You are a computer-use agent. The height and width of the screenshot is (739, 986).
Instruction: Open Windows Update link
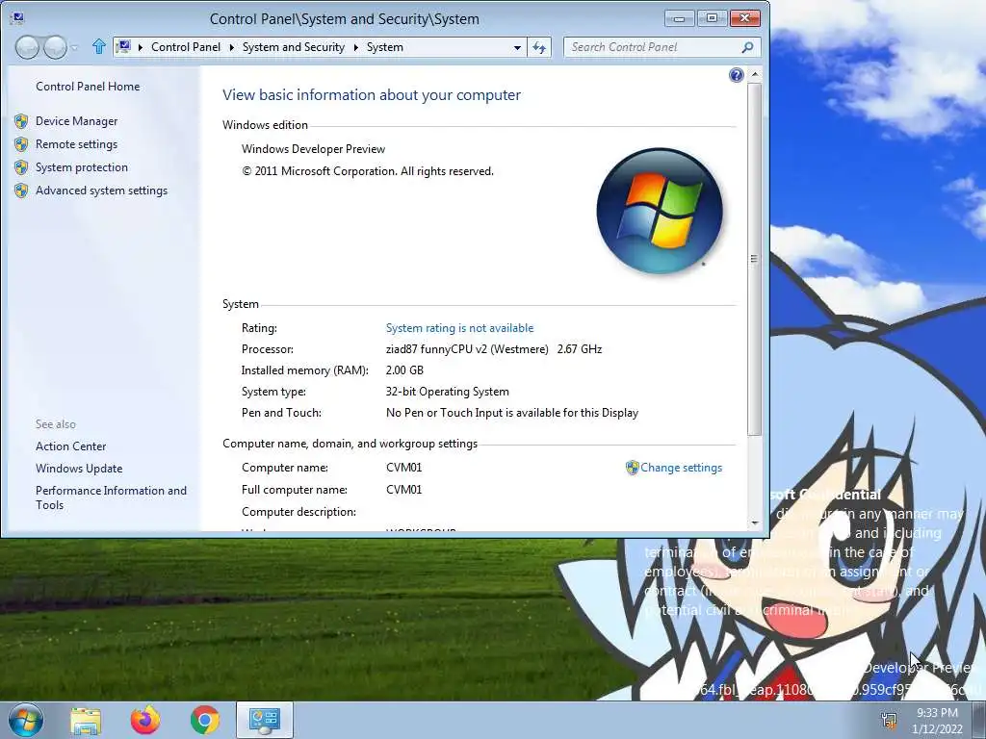pyautogui.click(x=79, y=469)
